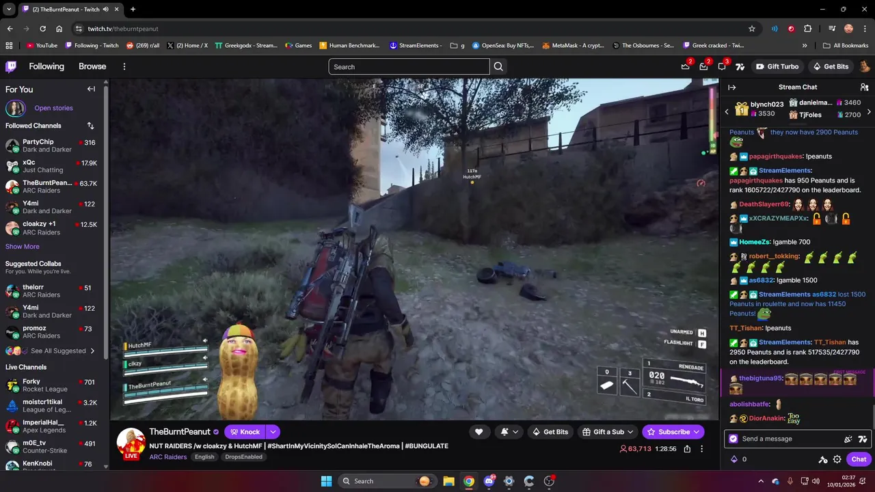875x492 pixels.
Task: Open the stream's three-dot options menu
Action: [701, 449]
